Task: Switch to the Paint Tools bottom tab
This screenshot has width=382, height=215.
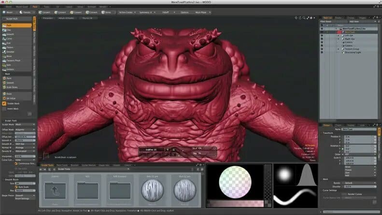Action: (62, 165)
